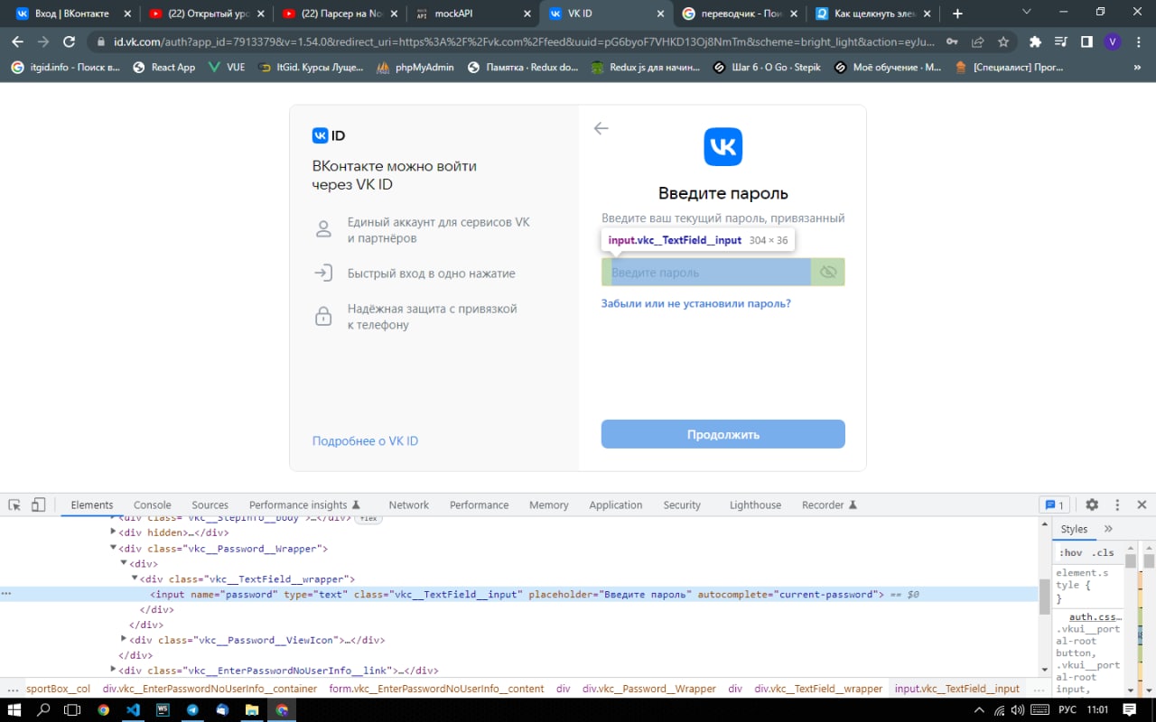Select the Lighthouse tab
The height and width of the screenshot is (722, 1156).
[x=755, y=505]
